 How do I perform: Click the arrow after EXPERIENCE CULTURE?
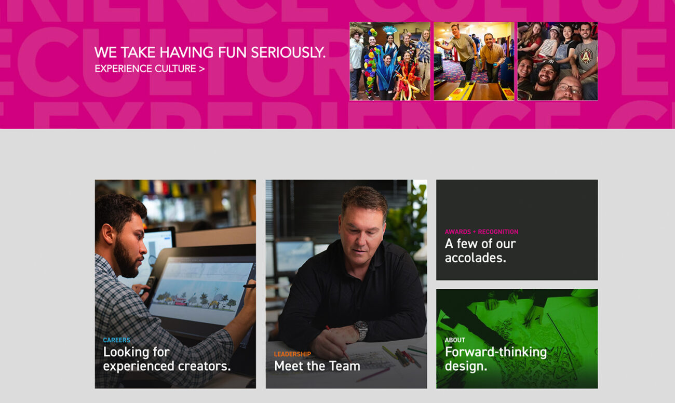point(201,69)
